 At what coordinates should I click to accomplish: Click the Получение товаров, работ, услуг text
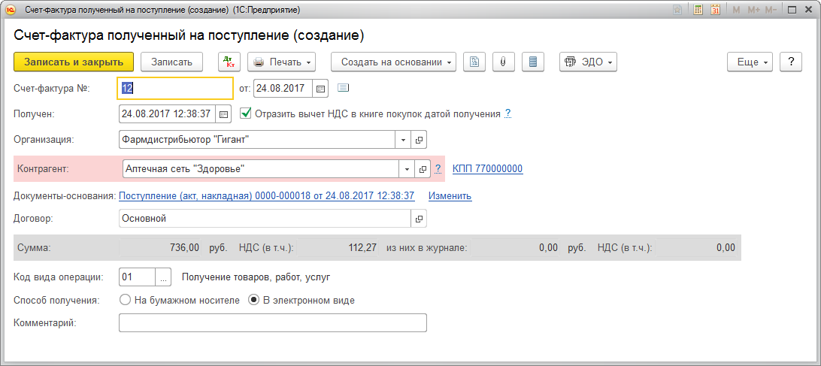(x=256, y=277)
